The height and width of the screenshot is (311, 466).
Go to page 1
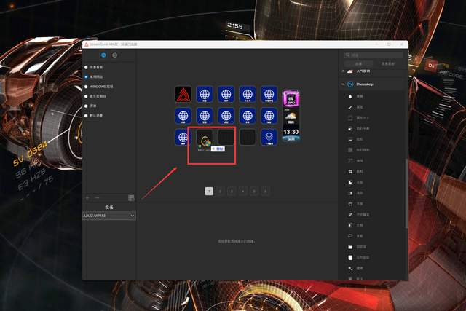209,191
